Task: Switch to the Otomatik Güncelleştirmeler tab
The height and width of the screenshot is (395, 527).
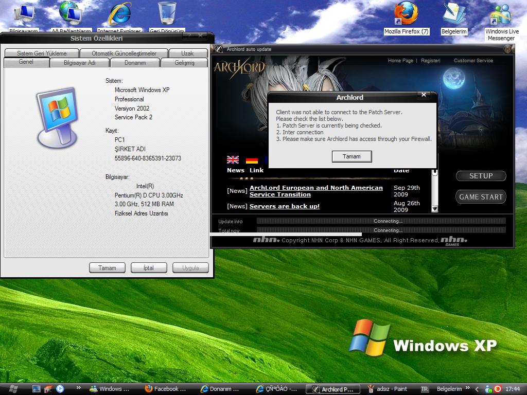Action: (x=124, y=53)
